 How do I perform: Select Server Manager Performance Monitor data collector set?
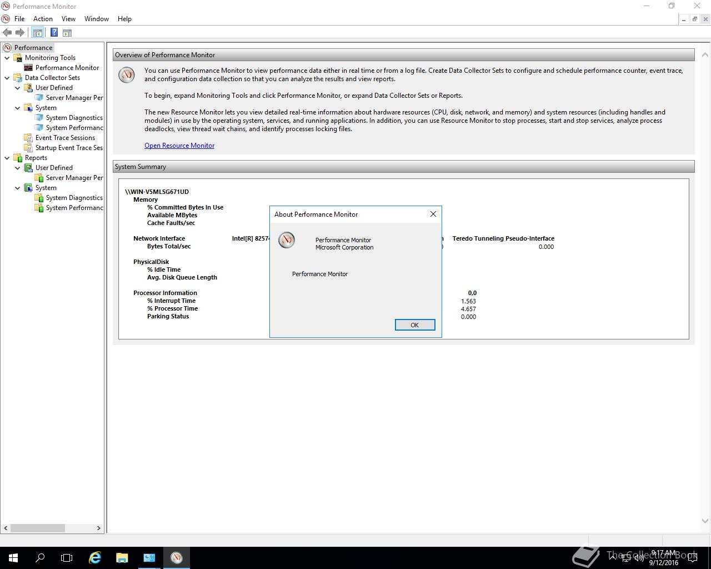[x=74, y=98]
